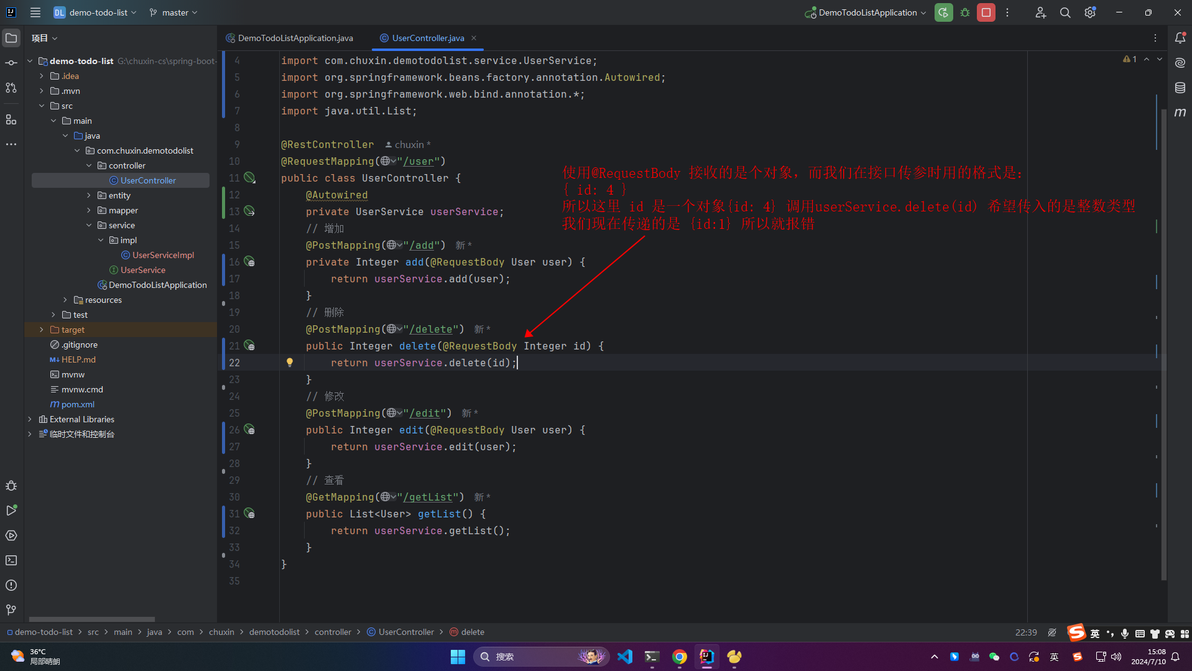Open the Git tool window
The height and width of the screenshot is (671, 1192).
coord(11,610)
